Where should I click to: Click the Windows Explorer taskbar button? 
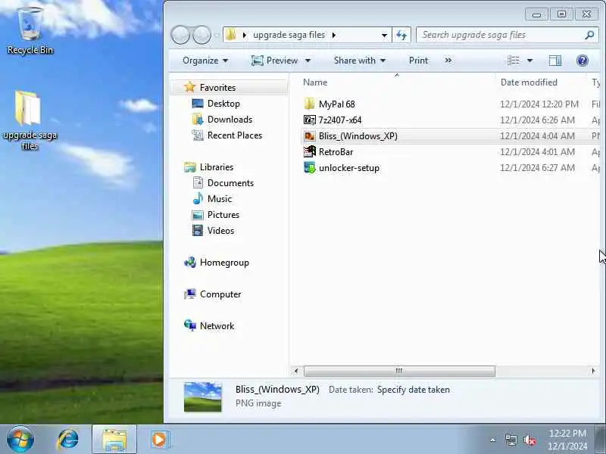pyautogui.click(x=114, y=440)
